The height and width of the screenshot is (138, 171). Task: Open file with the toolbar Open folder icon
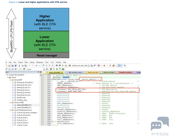pyautogui.click(x=9, y=66)
